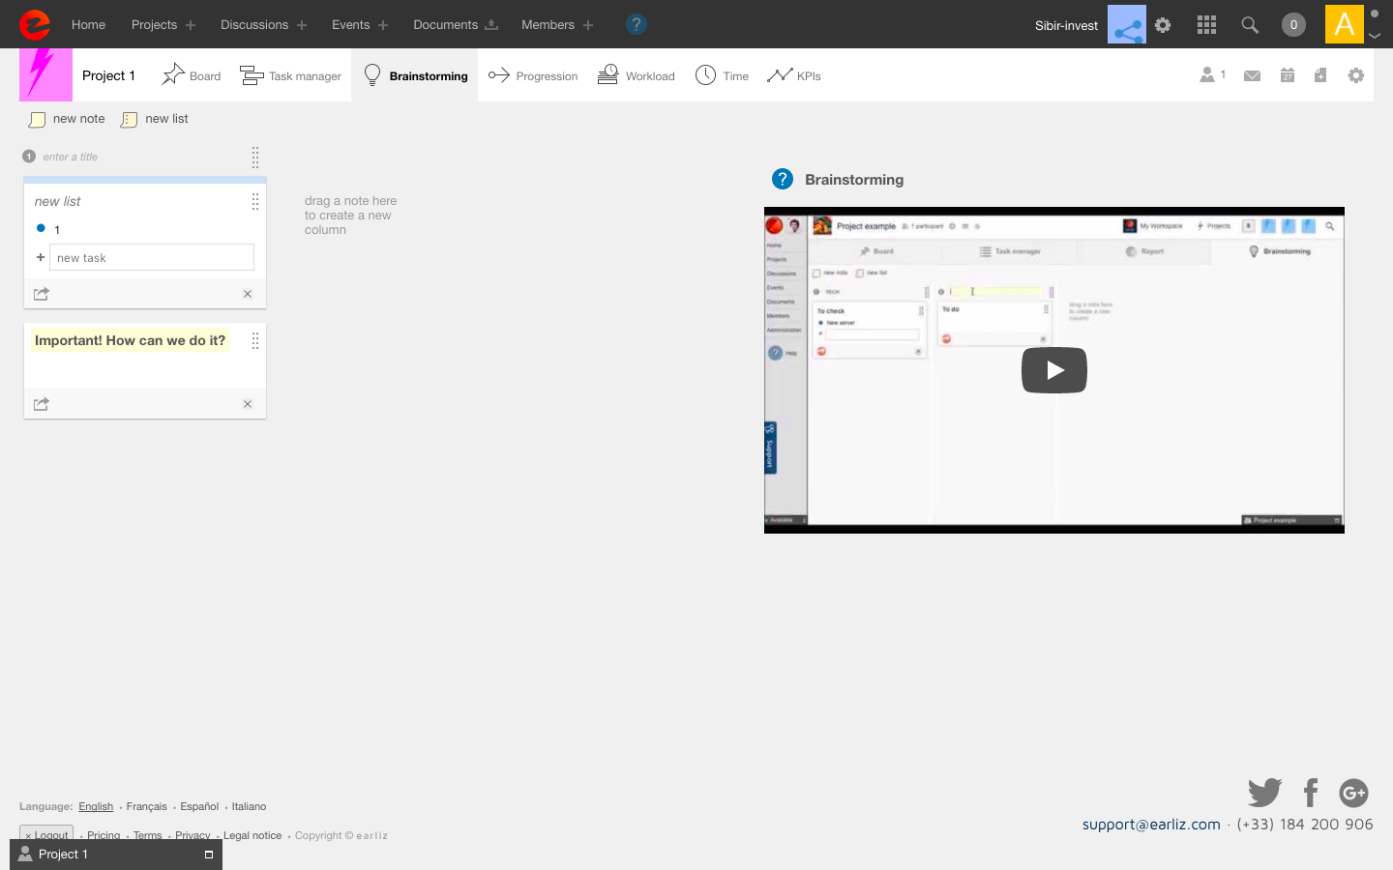Toggle the blue status dot for task 1
1393x870 pixels.
tap(41, 228)
